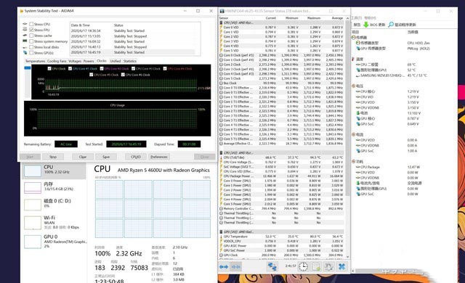Toggle CPU Core #5 Clock checkbox
The image size is (465, 283).
[91, 75]
